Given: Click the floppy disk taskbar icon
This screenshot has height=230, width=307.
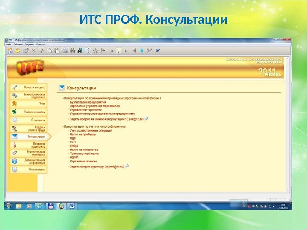Looking at the screenshot, I should pos(50,206).
